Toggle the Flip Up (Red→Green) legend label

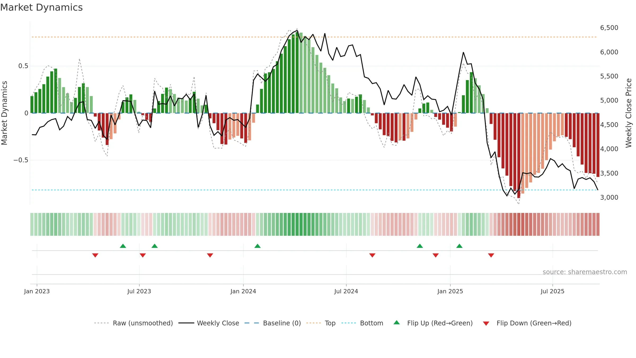point(440,323)
